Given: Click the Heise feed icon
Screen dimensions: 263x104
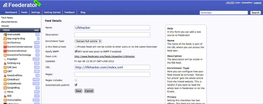Looking at the screenshot, I should (5, 92).
